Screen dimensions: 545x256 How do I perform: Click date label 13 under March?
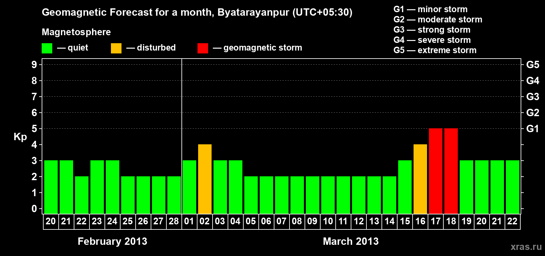[374, 221]
